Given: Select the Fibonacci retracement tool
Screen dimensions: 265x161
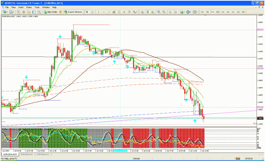Looking at the screenshot, I should click(119, 12).
